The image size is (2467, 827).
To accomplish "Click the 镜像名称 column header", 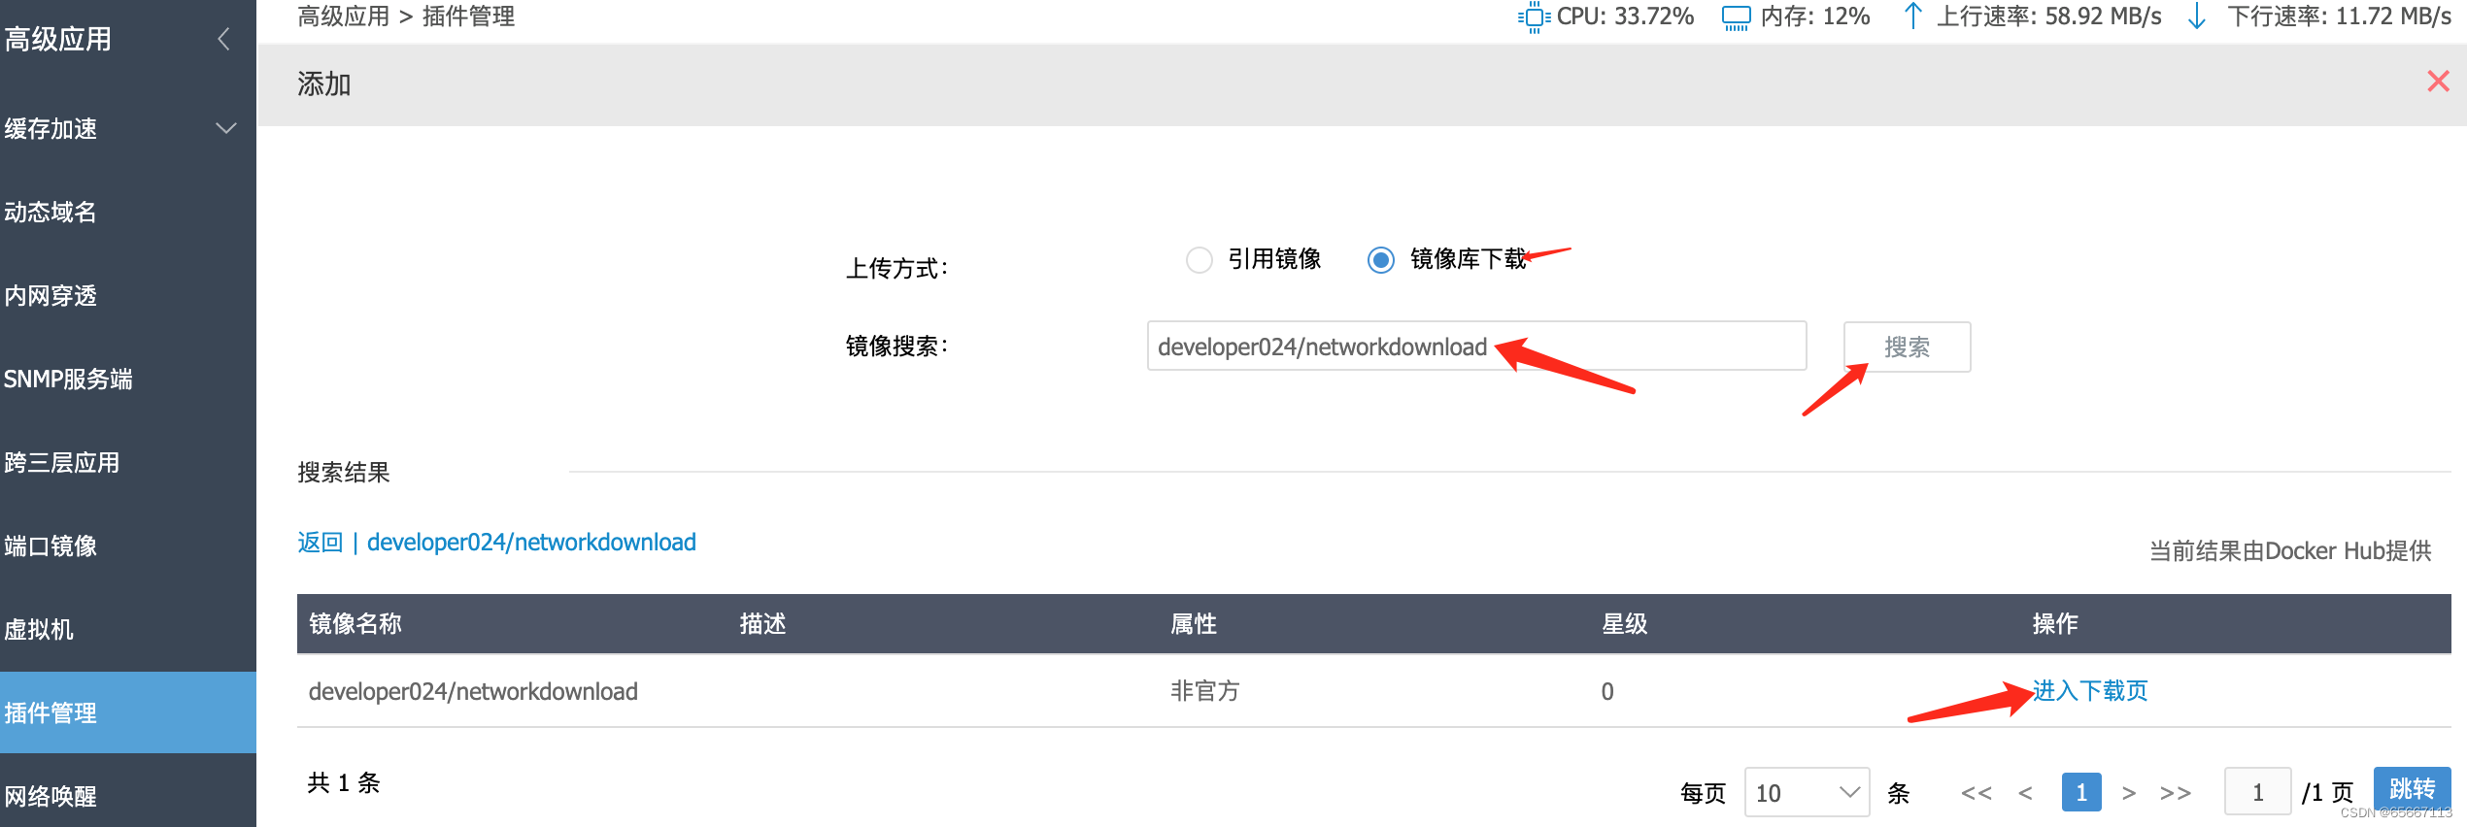I will coord(355,623).
